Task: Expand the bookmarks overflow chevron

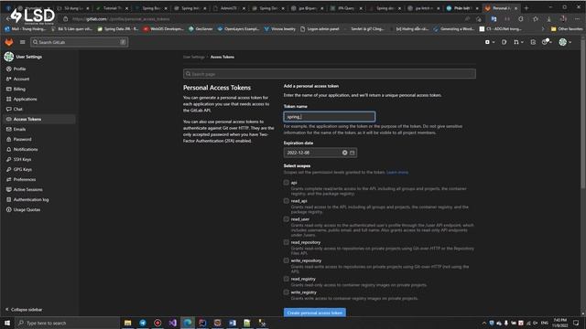Action: click(x=543, y=28)
